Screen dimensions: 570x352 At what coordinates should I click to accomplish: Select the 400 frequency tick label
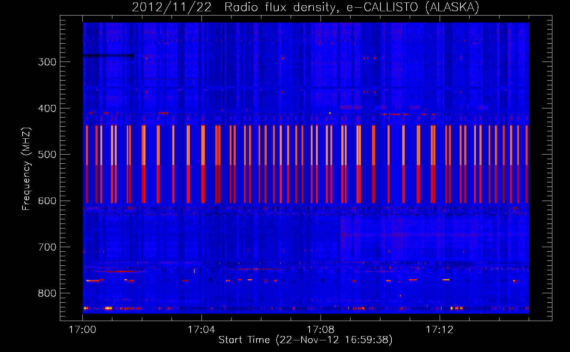point(47,108)
